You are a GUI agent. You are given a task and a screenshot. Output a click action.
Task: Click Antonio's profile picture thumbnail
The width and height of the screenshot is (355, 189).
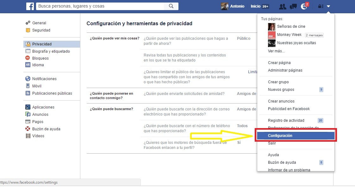tap(224, 6)
